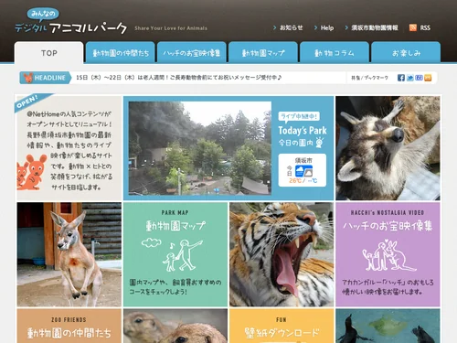Open the お知らせ news link
Screen dimensions: 457x343
291,27
